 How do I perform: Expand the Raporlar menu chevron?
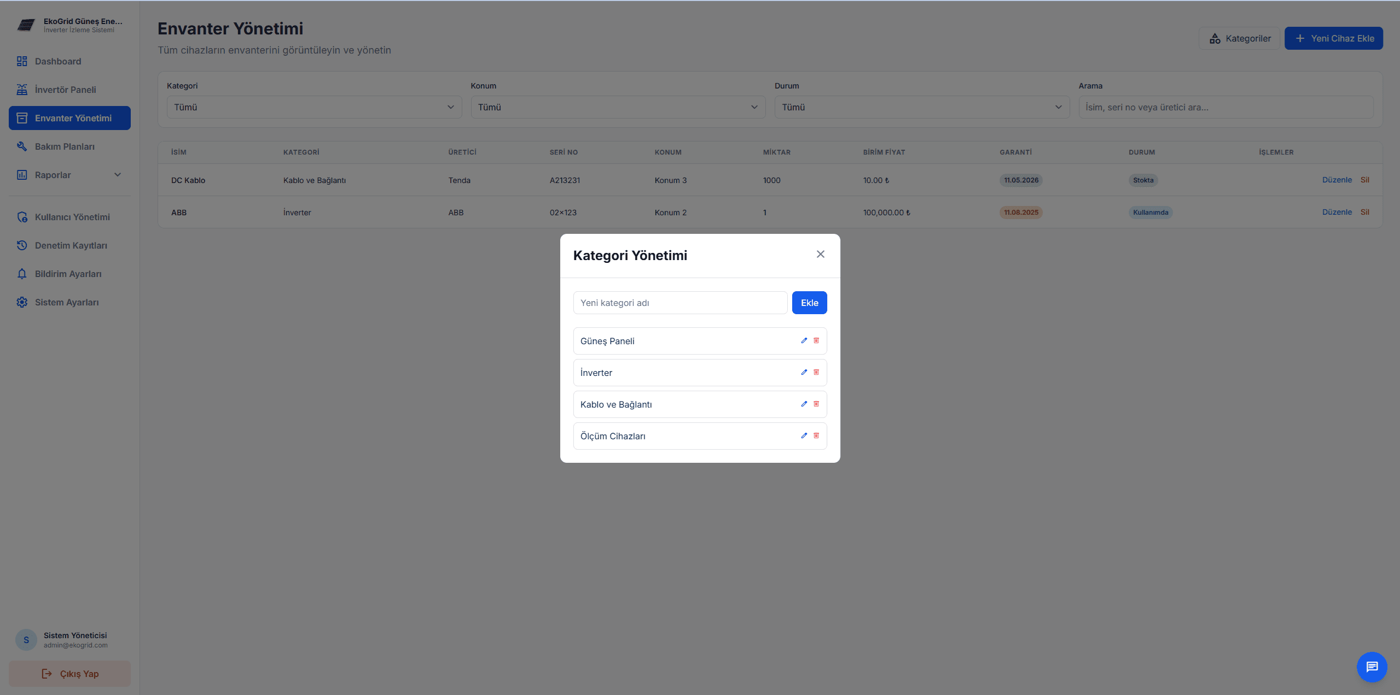(117, 175)
